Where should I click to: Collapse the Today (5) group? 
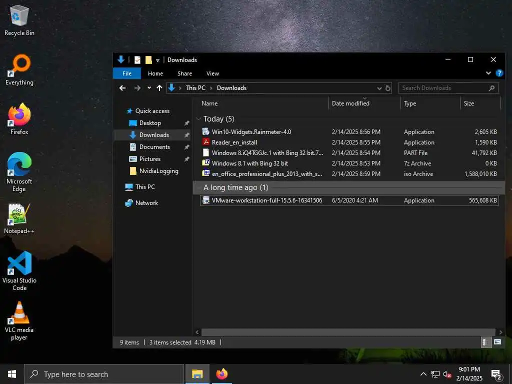198,119
